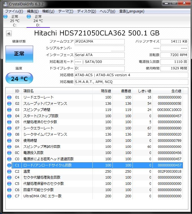Screen dimensions: 192x214
Task: Click status icon of row C2 温度
Action: click(x=9, y=172)
